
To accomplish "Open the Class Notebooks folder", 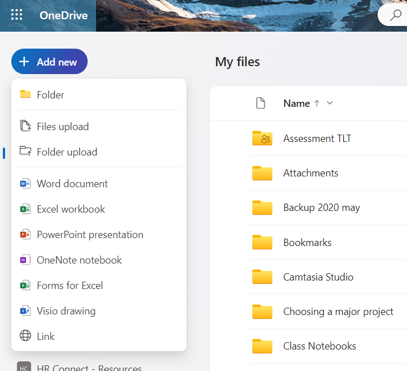I will (319, 346).
